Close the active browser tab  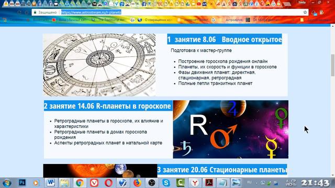tap(211, 4)
